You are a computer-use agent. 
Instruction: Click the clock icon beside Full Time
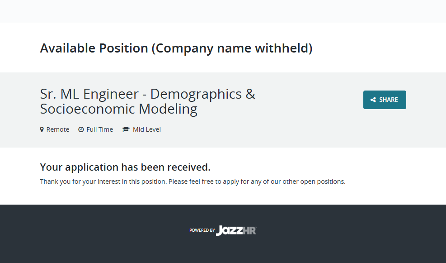(81, 129)
